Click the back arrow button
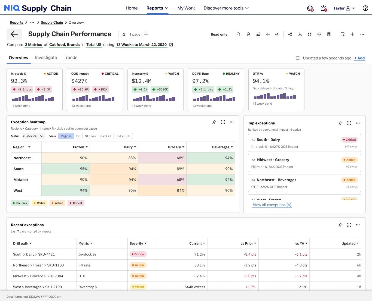 (14, 34)
